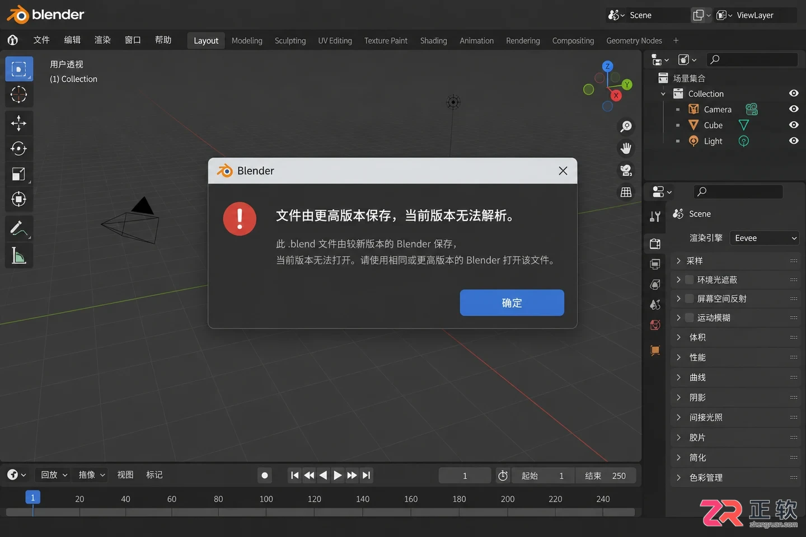Expand the 采样 panel
806x537 pixels.
pyautogui.click(x=735, y=261)
